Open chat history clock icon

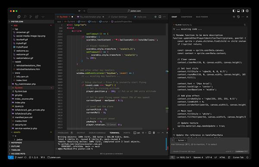238,17
